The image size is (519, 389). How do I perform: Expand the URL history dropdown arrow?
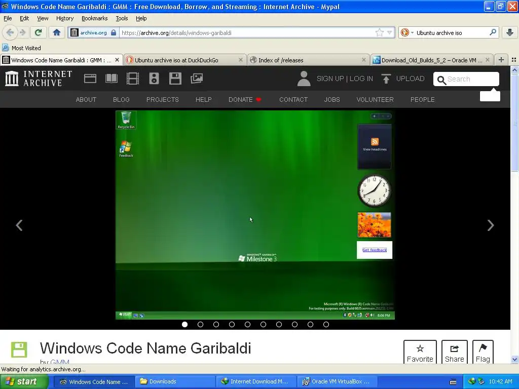coord(390,32)
